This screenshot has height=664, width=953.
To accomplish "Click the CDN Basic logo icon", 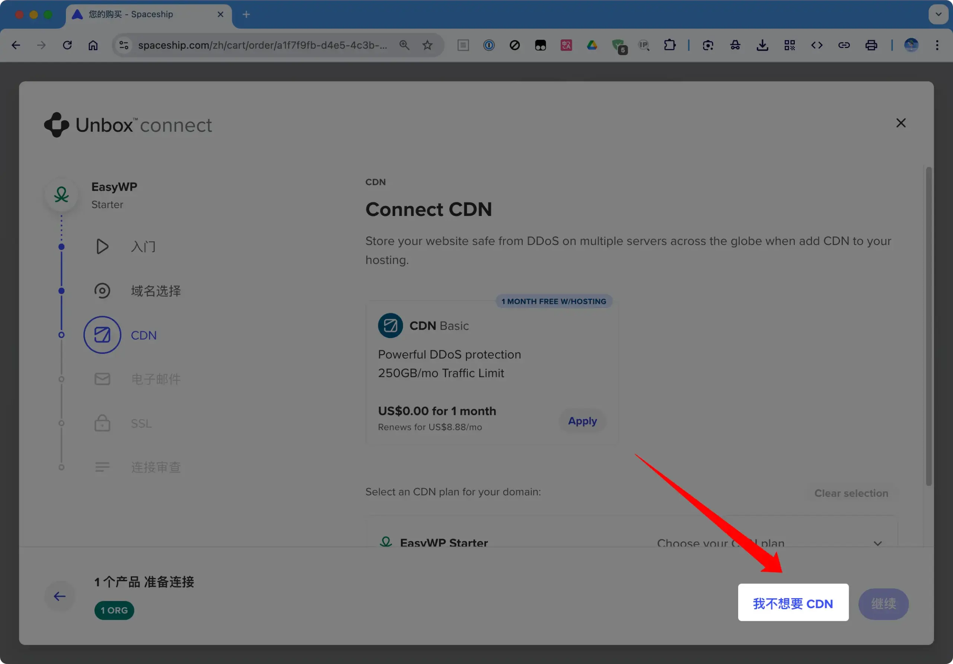I will click(x=390, y=325).
